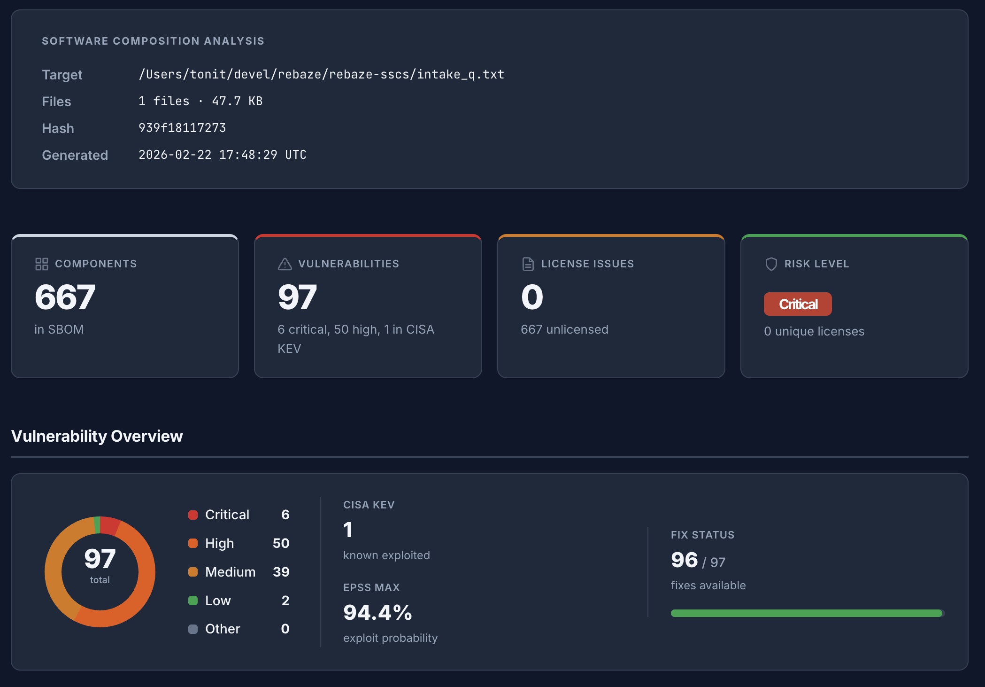Viewport: 985px width, 687px height.
Task: Click the target file path intake_q.txt
Action: point(322,74)
